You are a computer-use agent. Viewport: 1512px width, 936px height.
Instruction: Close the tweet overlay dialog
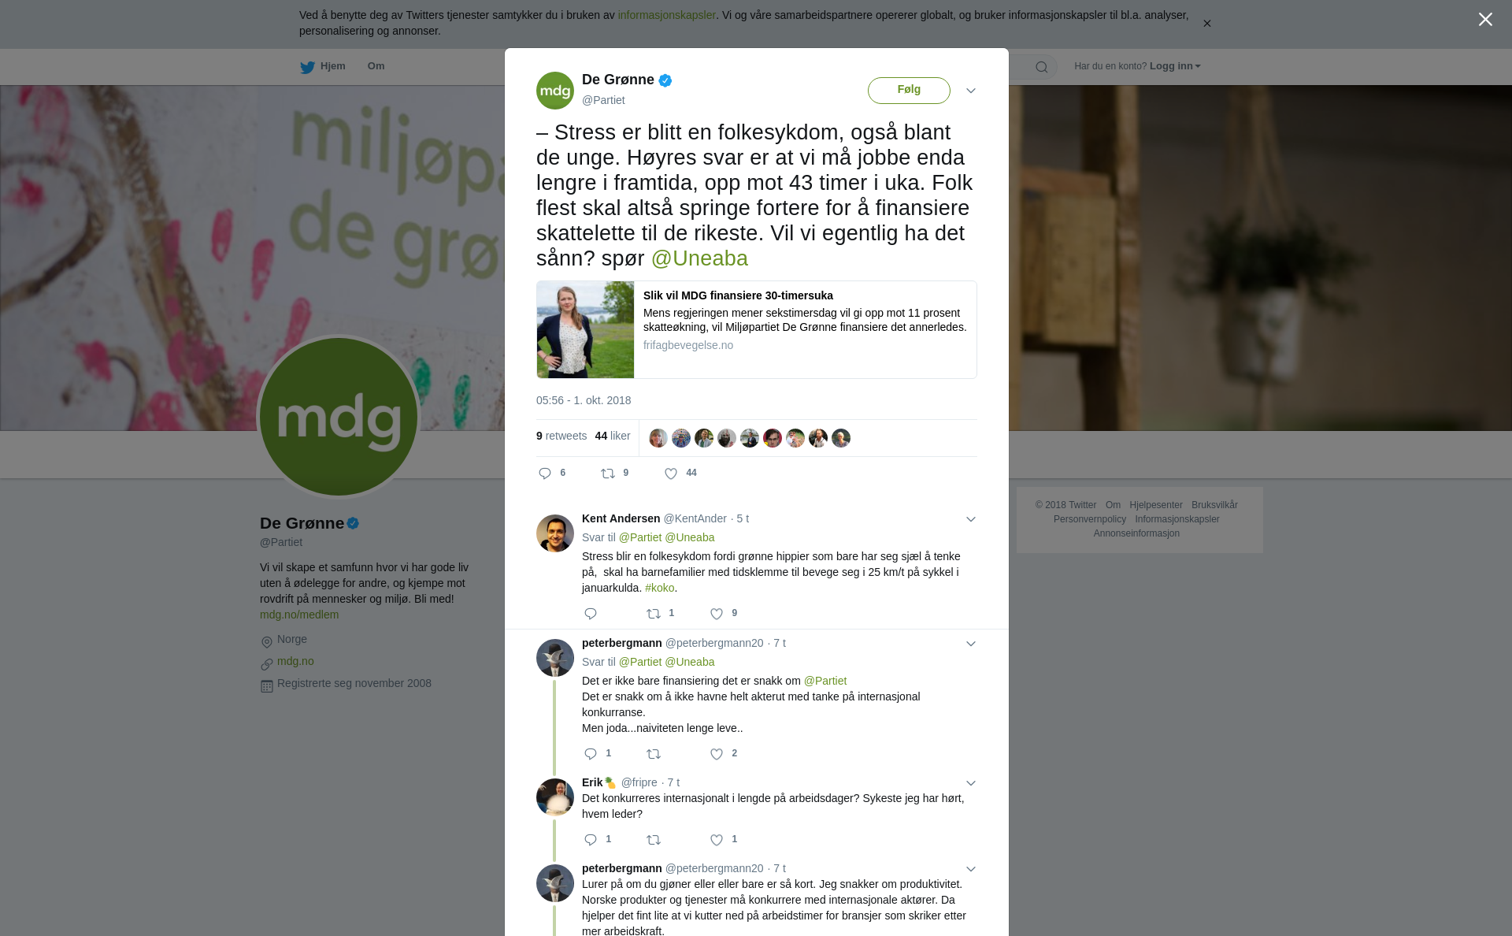point(1485,20)
